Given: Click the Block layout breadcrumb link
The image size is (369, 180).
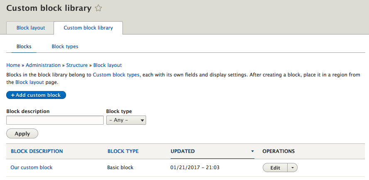Looking at the screenshot, I should [x=108, y=65].
